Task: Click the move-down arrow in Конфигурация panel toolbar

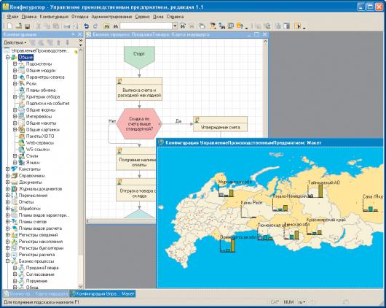Action: [x=67, y=42]
